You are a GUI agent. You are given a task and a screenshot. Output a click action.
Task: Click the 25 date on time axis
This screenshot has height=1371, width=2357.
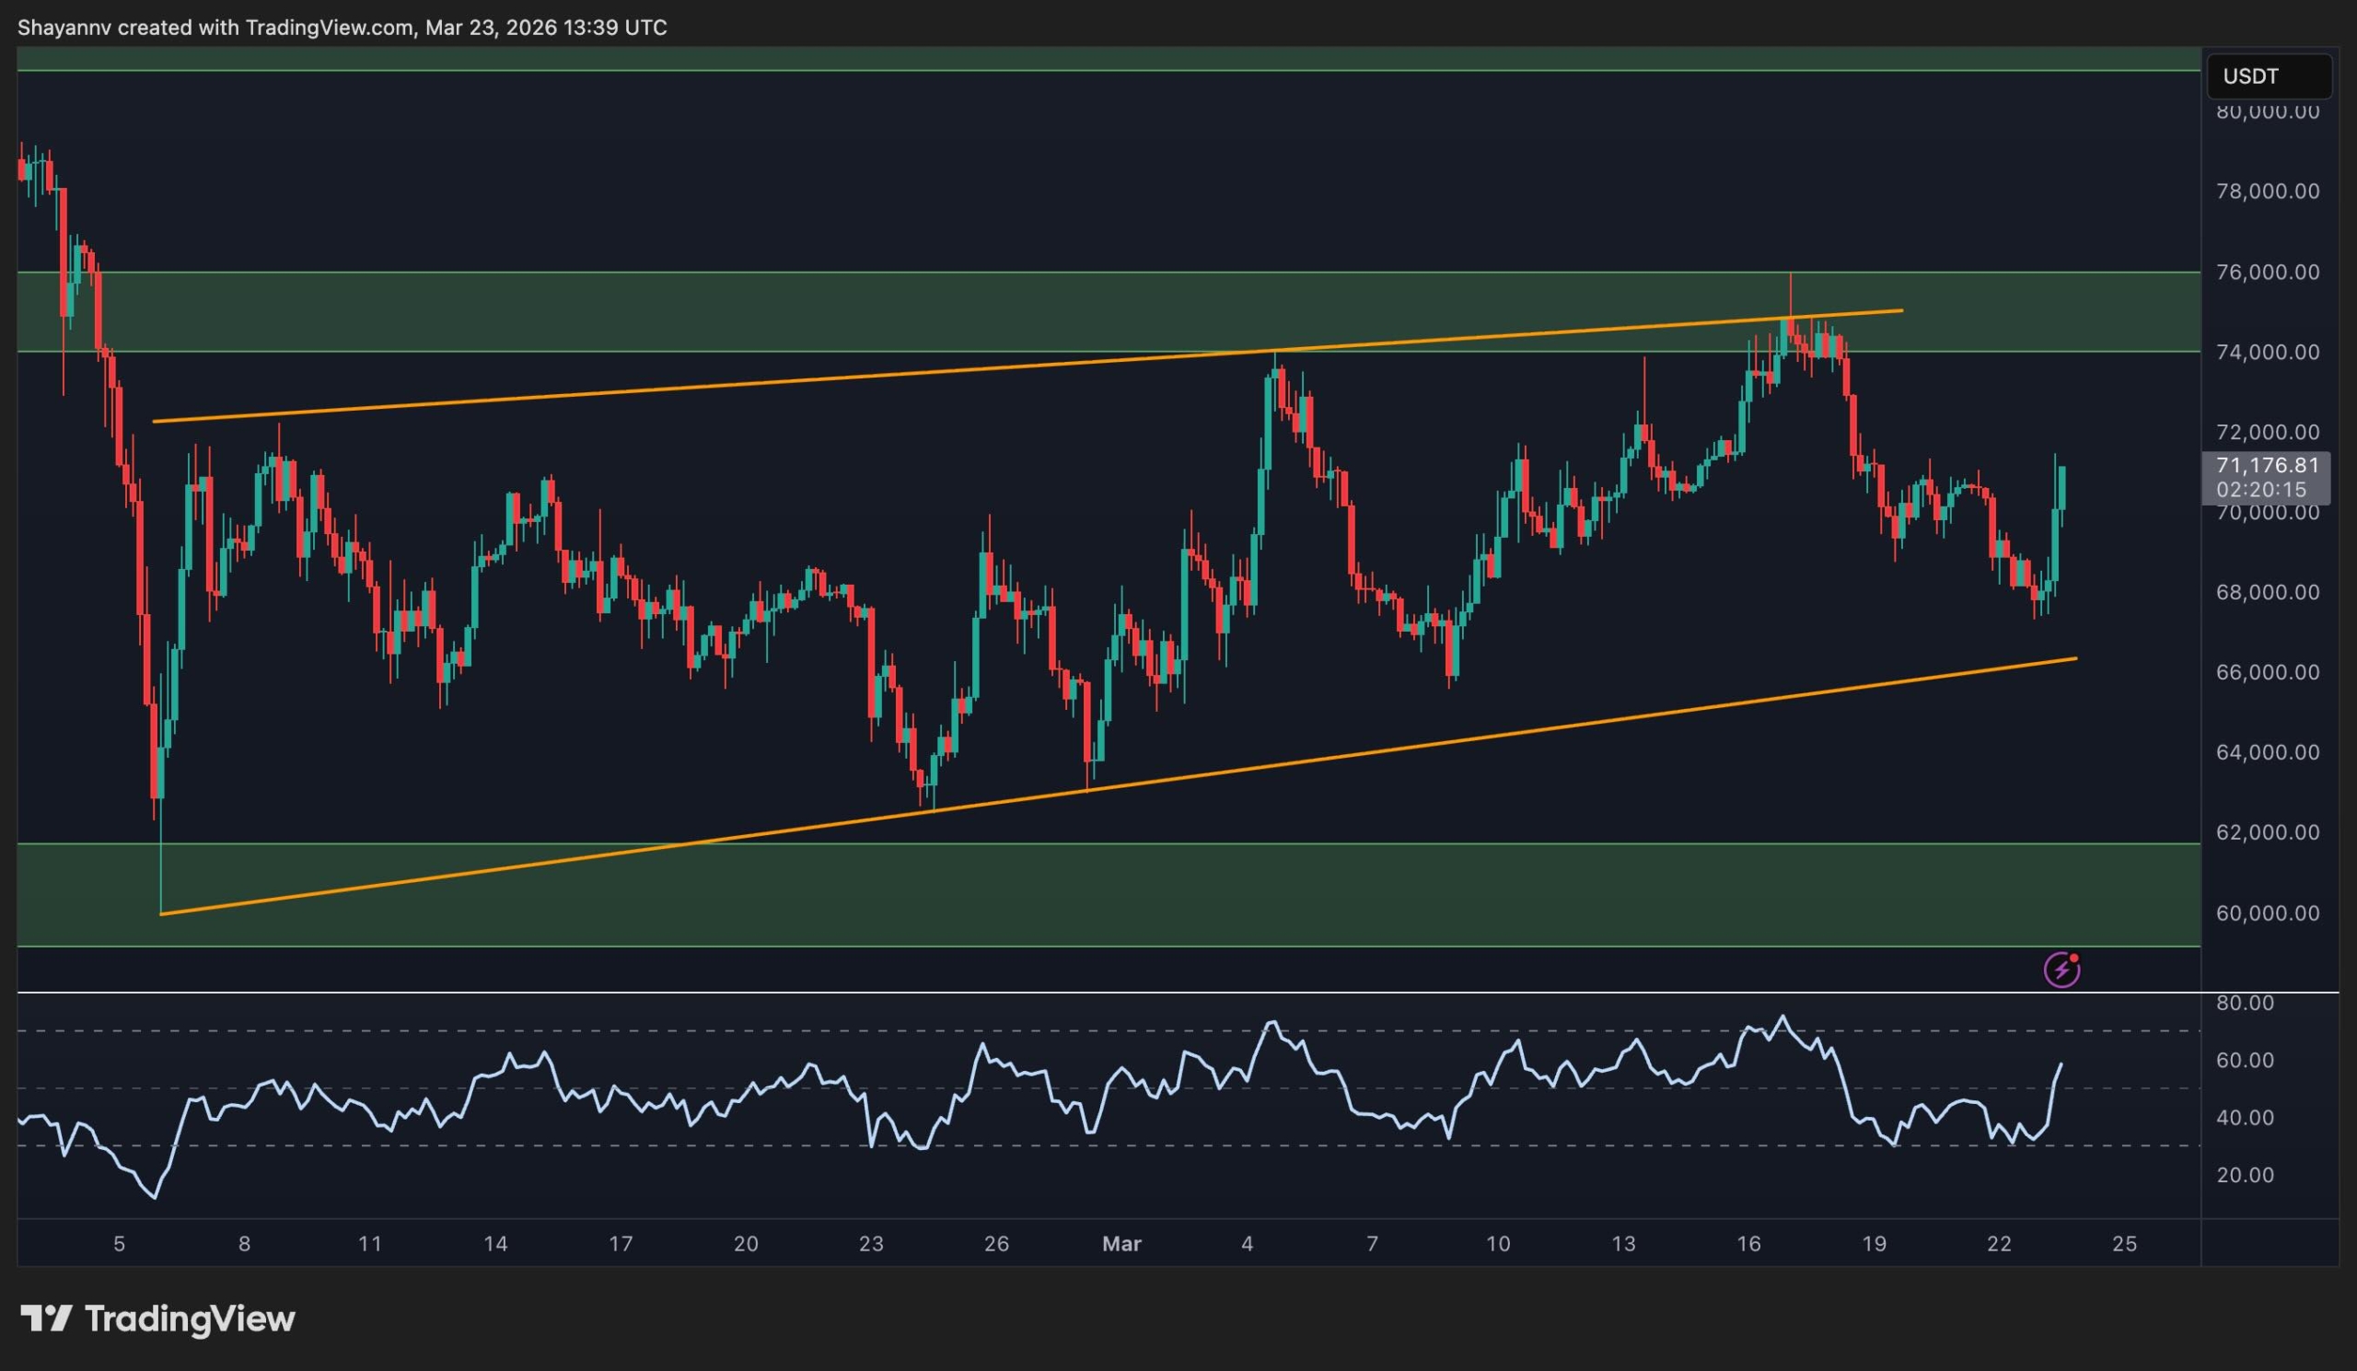click(2124, 1244)
